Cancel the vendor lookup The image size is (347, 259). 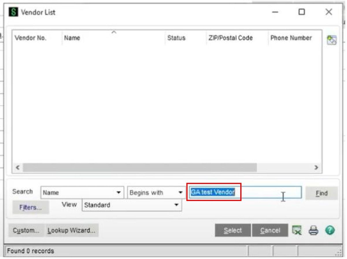point(270,230)
